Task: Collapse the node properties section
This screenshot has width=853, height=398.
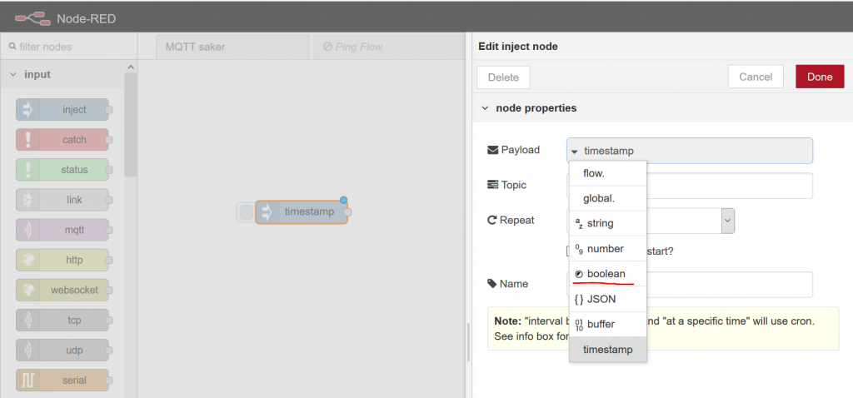Action: [485, 108]
